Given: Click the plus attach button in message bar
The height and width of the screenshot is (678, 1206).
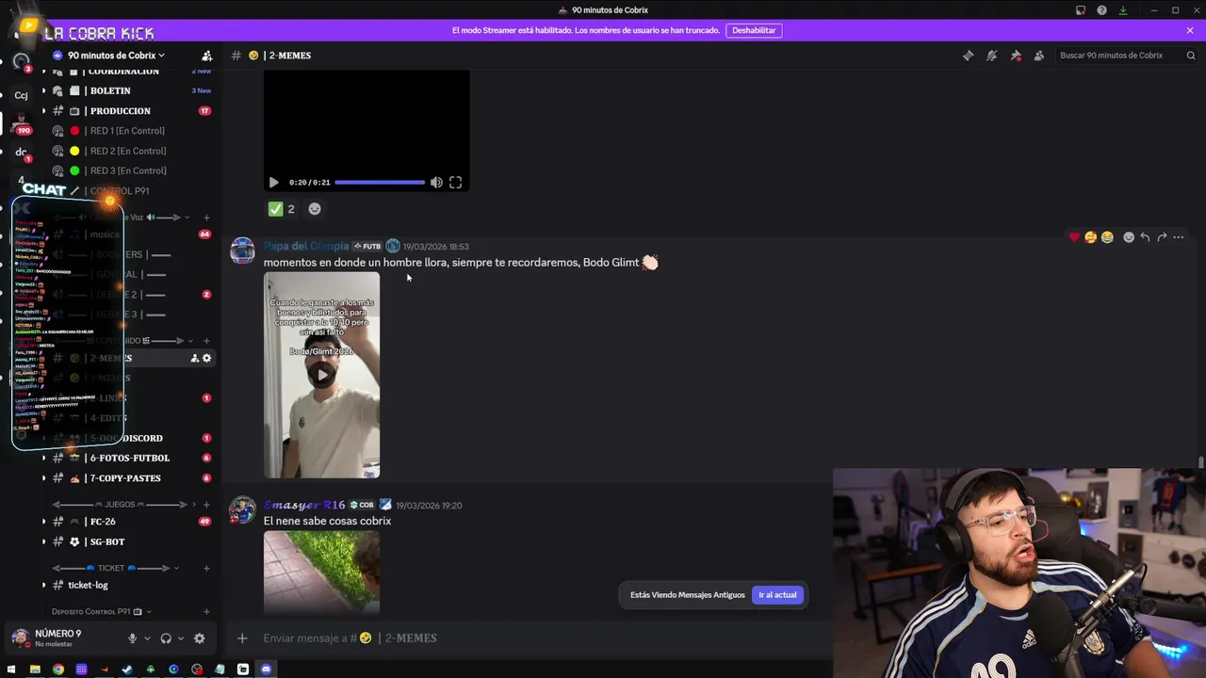Looking at the screenshot, I should pyautogui.click(x=242, y=638).
